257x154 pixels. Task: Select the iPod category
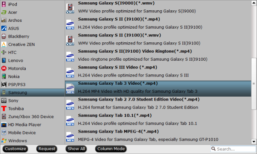(x=33, y=4)
